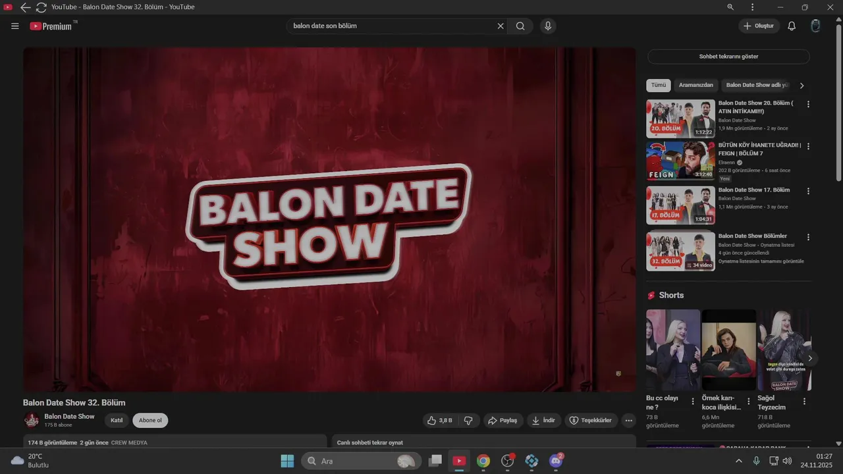The width and height of the screenshot is (843, 474).
Task: Open options for 'Örnek karı-koca ilişkisi' short
Action: point(748,401)
